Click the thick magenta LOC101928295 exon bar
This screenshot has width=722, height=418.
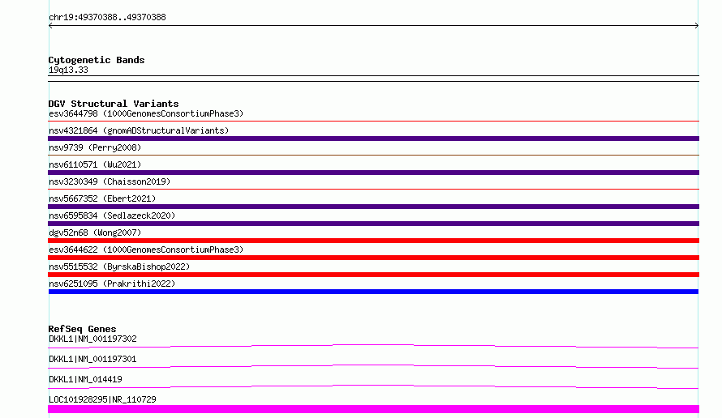[x=373, y=409]
